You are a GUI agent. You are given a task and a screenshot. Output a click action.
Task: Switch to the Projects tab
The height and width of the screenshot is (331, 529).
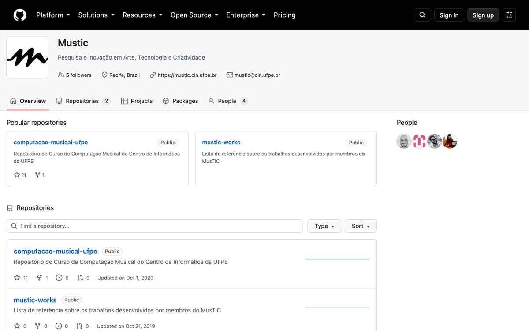(137, 101)
